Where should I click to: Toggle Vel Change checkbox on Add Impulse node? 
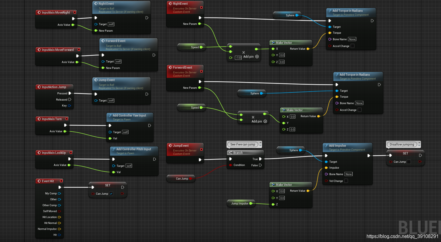(346, 181)
